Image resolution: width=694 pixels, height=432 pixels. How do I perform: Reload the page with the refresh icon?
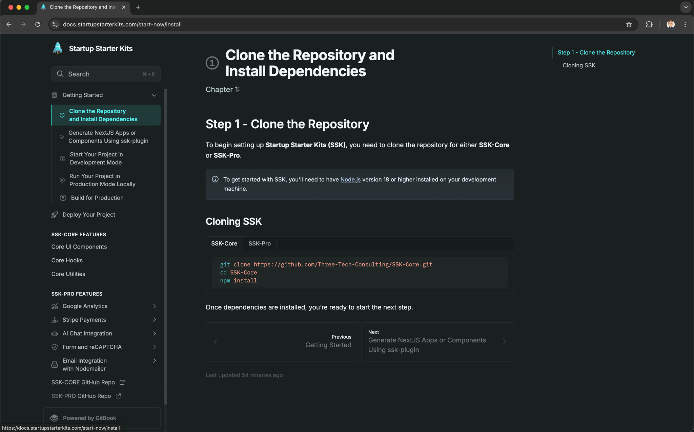[x=38, y=24]
